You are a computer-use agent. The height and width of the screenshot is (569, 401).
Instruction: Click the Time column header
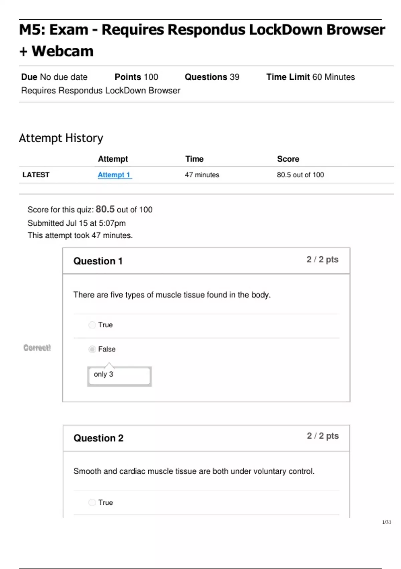[194, 159]
